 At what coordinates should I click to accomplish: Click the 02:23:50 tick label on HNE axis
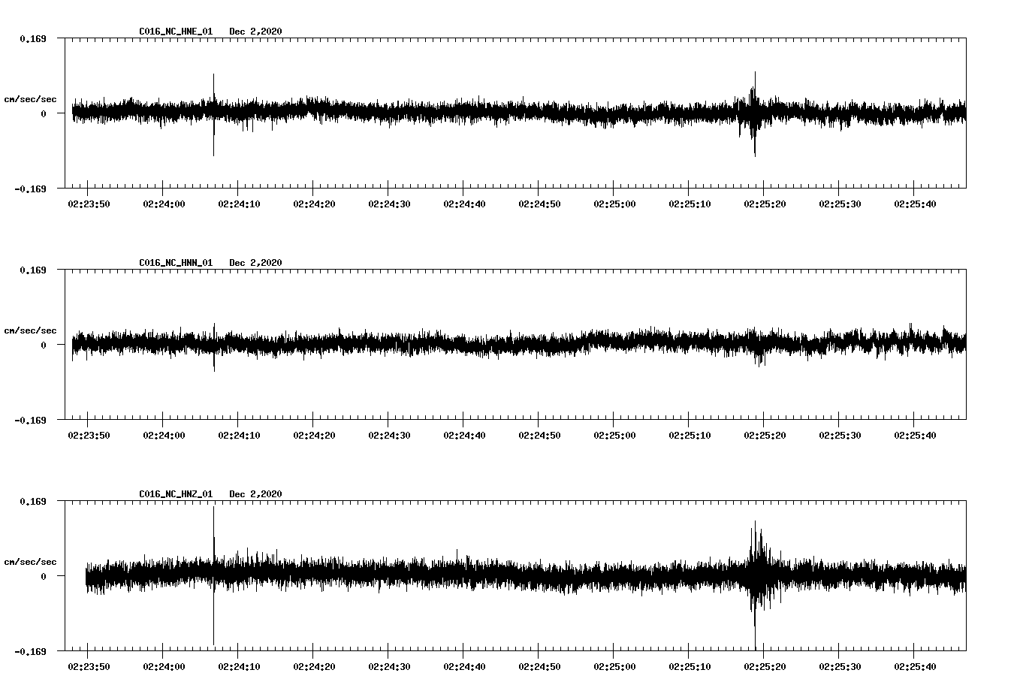pyautogui.click(x=88, y=202)
